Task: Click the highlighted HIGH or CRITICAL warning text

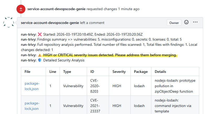Action: click(110, 55)
